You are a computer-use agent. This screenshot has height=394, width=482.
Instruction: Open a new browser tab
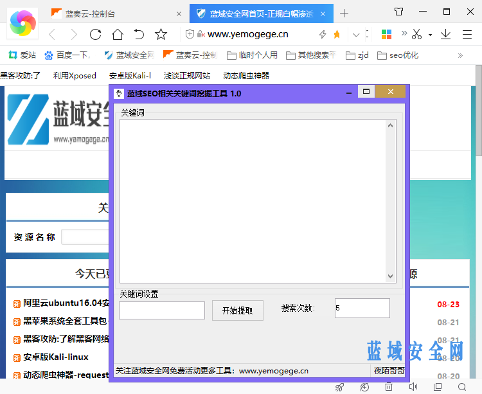click(x=344, y=13)
